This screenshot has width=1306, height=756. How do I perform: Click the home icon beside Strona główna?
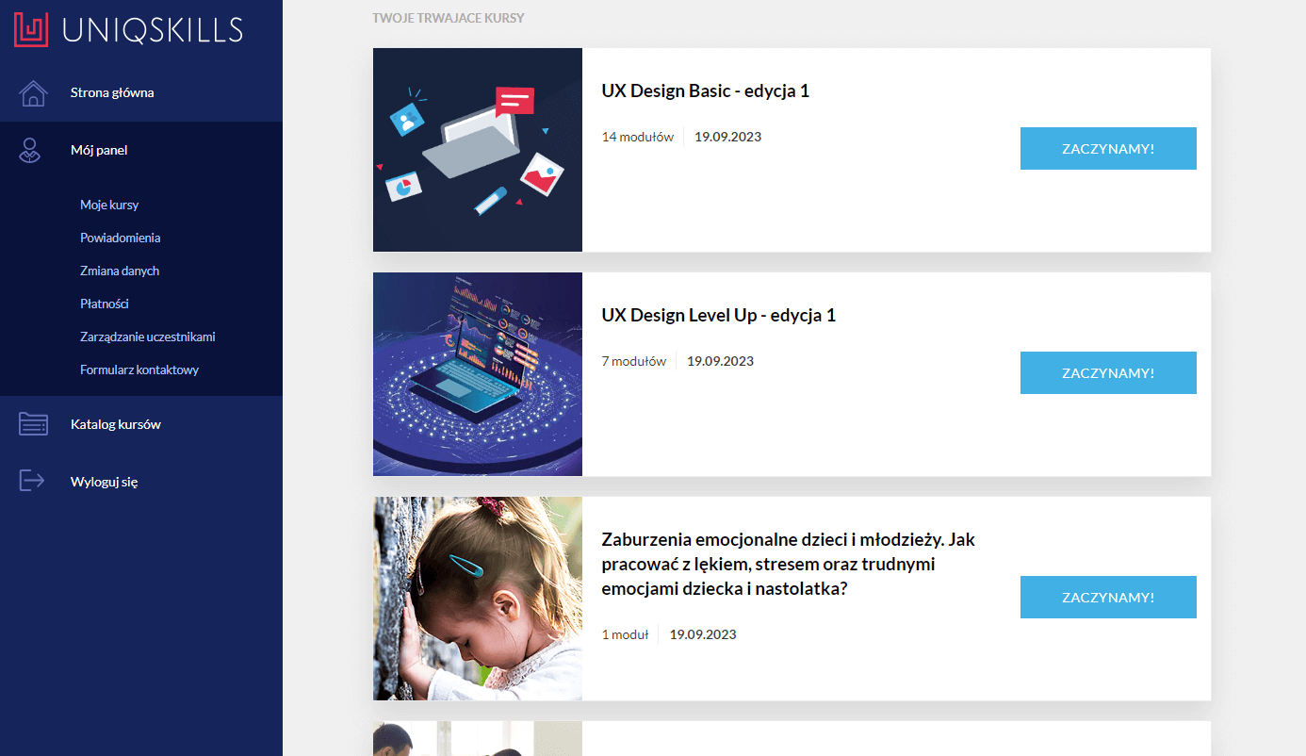click(x=33, y=93)
